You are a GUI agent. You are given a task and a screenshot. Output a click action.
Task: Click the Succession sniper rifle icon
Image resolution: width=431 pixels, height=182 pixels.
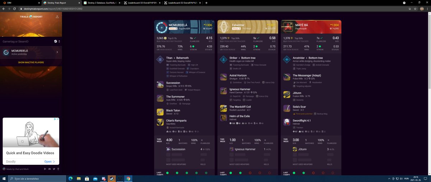(160, 85)
